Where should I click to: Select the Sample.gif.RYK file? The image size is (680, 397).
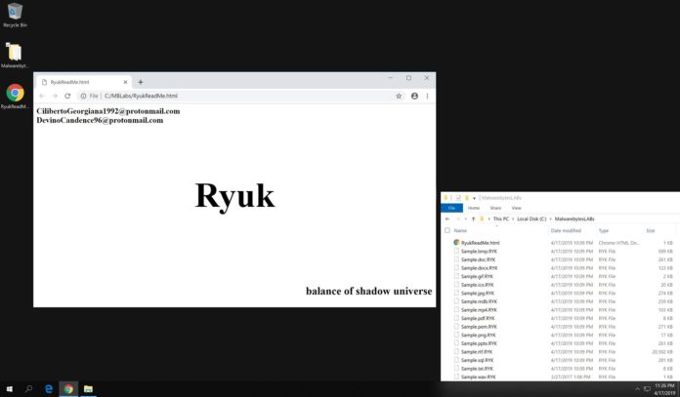pos(477,276)
